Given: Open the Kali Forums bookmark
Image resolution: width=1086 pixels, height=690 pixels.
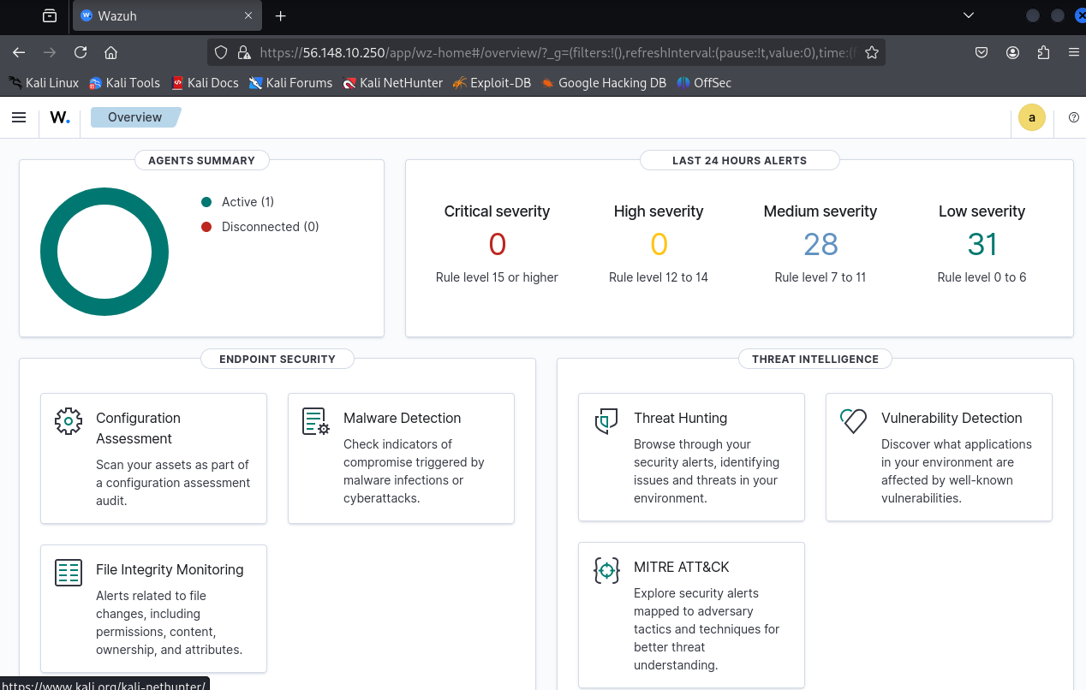Looking at the screenshot, I should (x=290, y=83).
